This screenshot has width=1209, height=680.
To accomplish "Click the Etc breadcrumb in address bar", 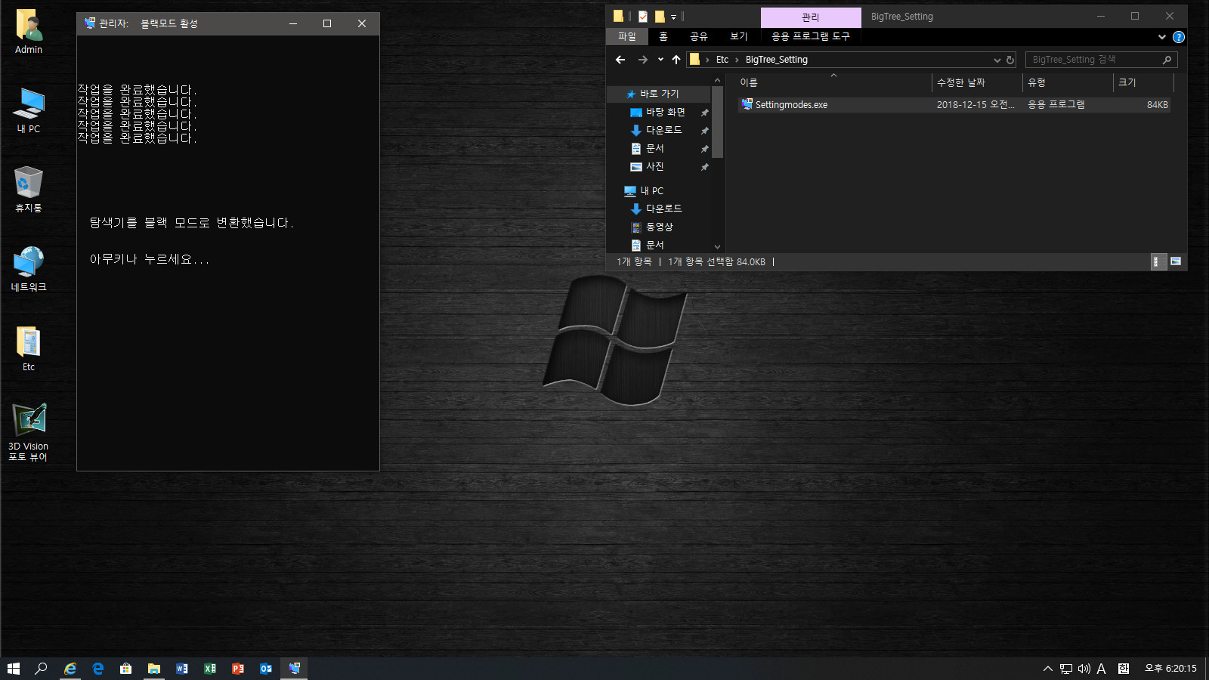I will (x=722, y=60).
